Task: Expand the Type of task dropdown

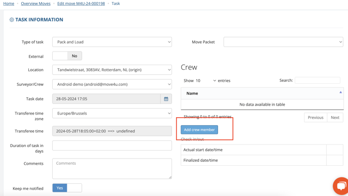Action: [112, 42]
